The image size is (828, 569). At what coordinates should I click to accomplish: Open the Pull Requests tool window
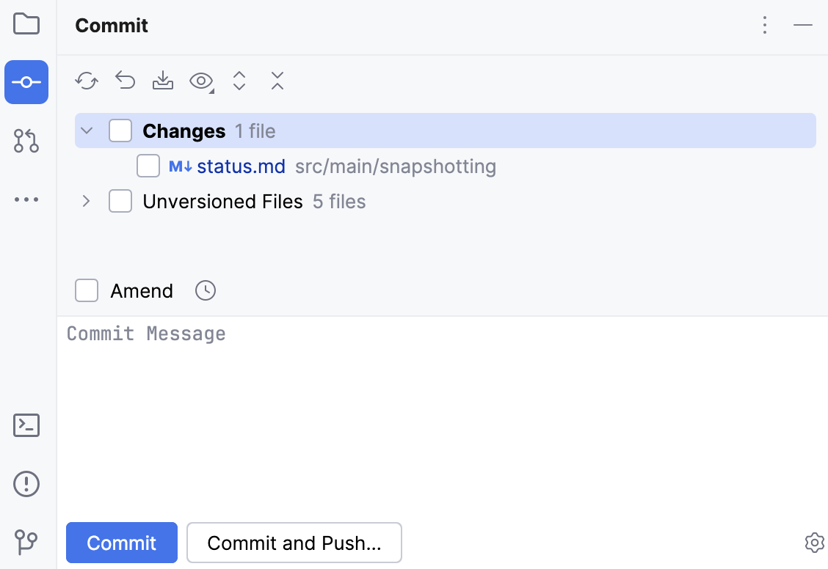click(x=26, y=141)
